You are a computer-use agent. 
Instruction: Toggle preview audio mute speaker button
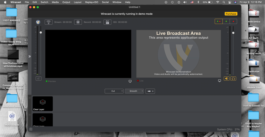click(39, 79)
